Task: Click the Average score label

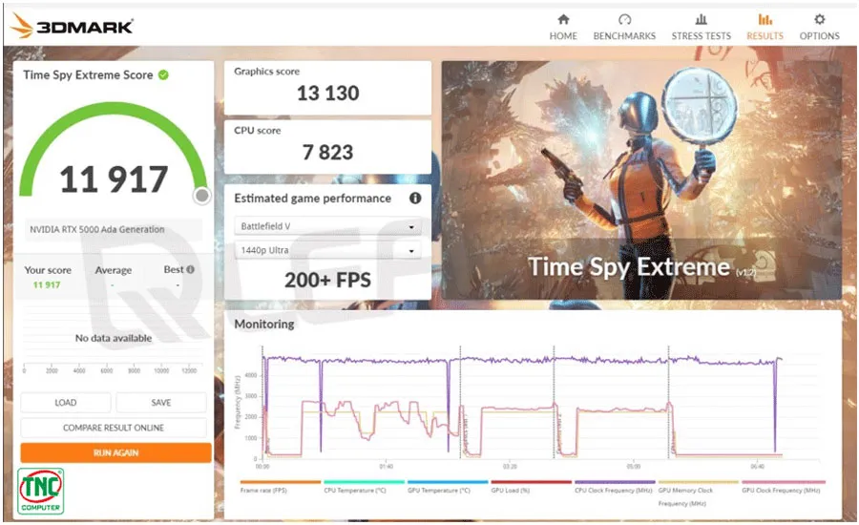Action: 114,269
